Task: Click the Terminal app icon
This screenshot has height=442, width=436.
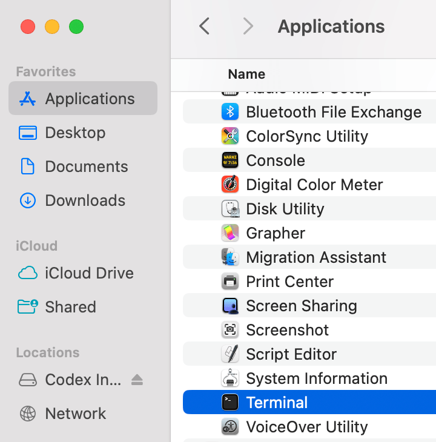Action: point(230,402)
